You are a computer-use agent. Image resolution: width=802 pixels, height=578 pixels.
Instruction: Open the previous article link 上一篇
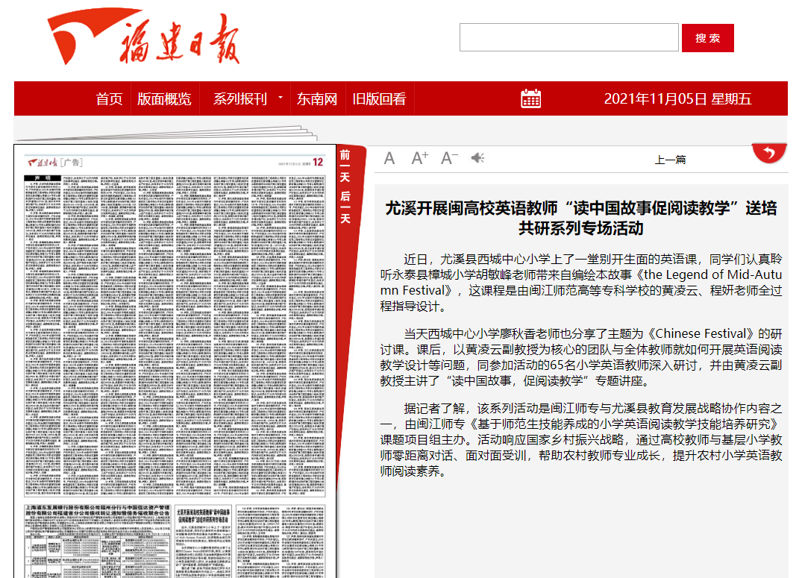click(670, 160)
